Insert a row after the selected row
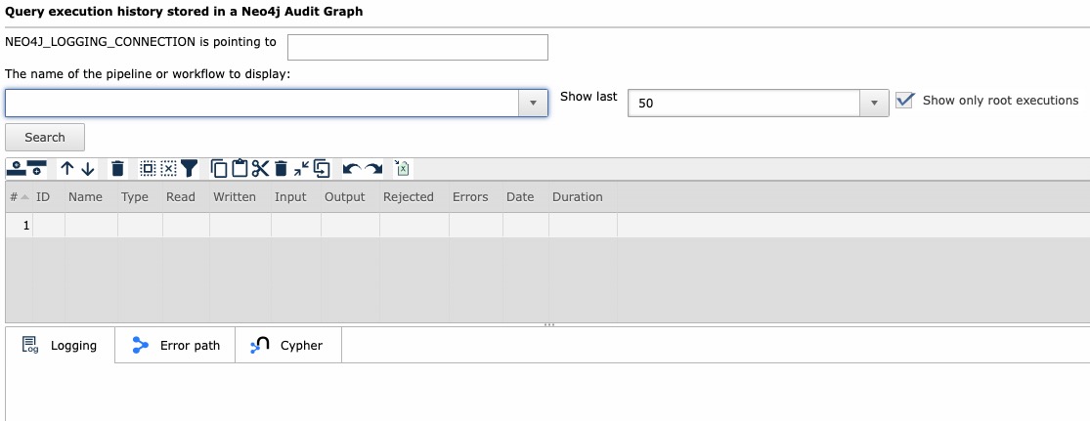 [37, 167]
